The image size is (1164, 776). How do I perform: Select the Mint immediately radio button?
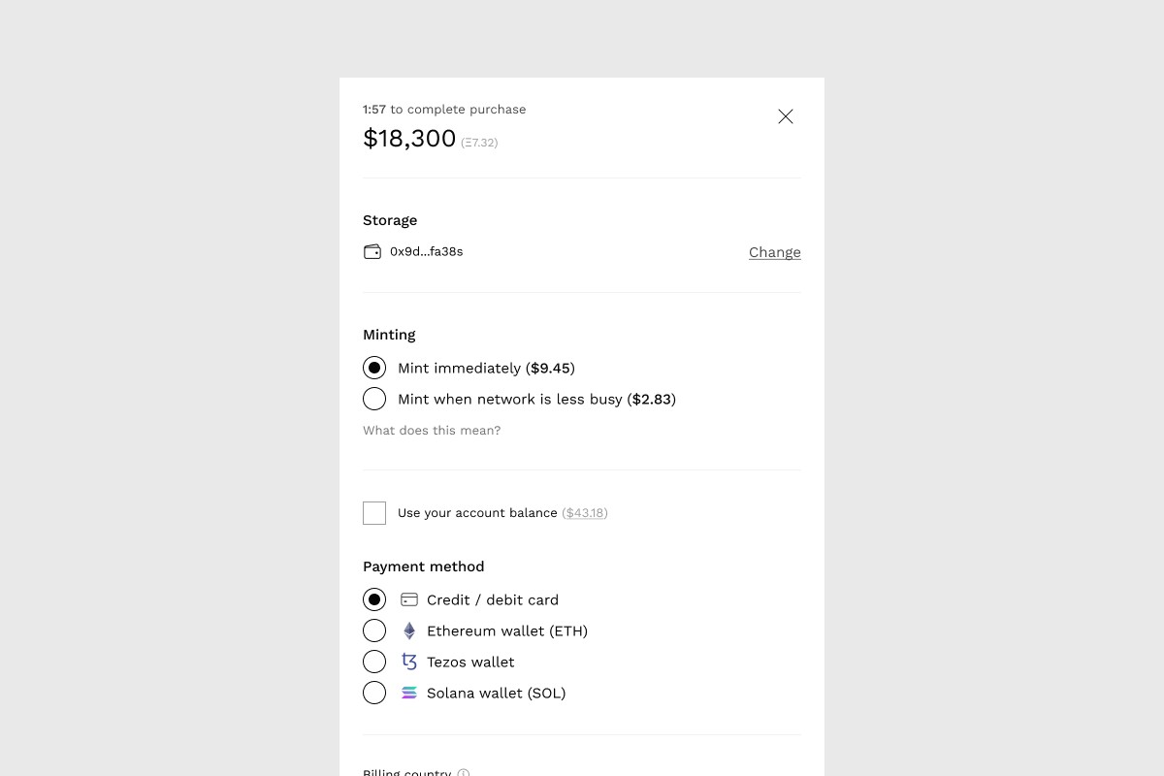coord(374,368)
